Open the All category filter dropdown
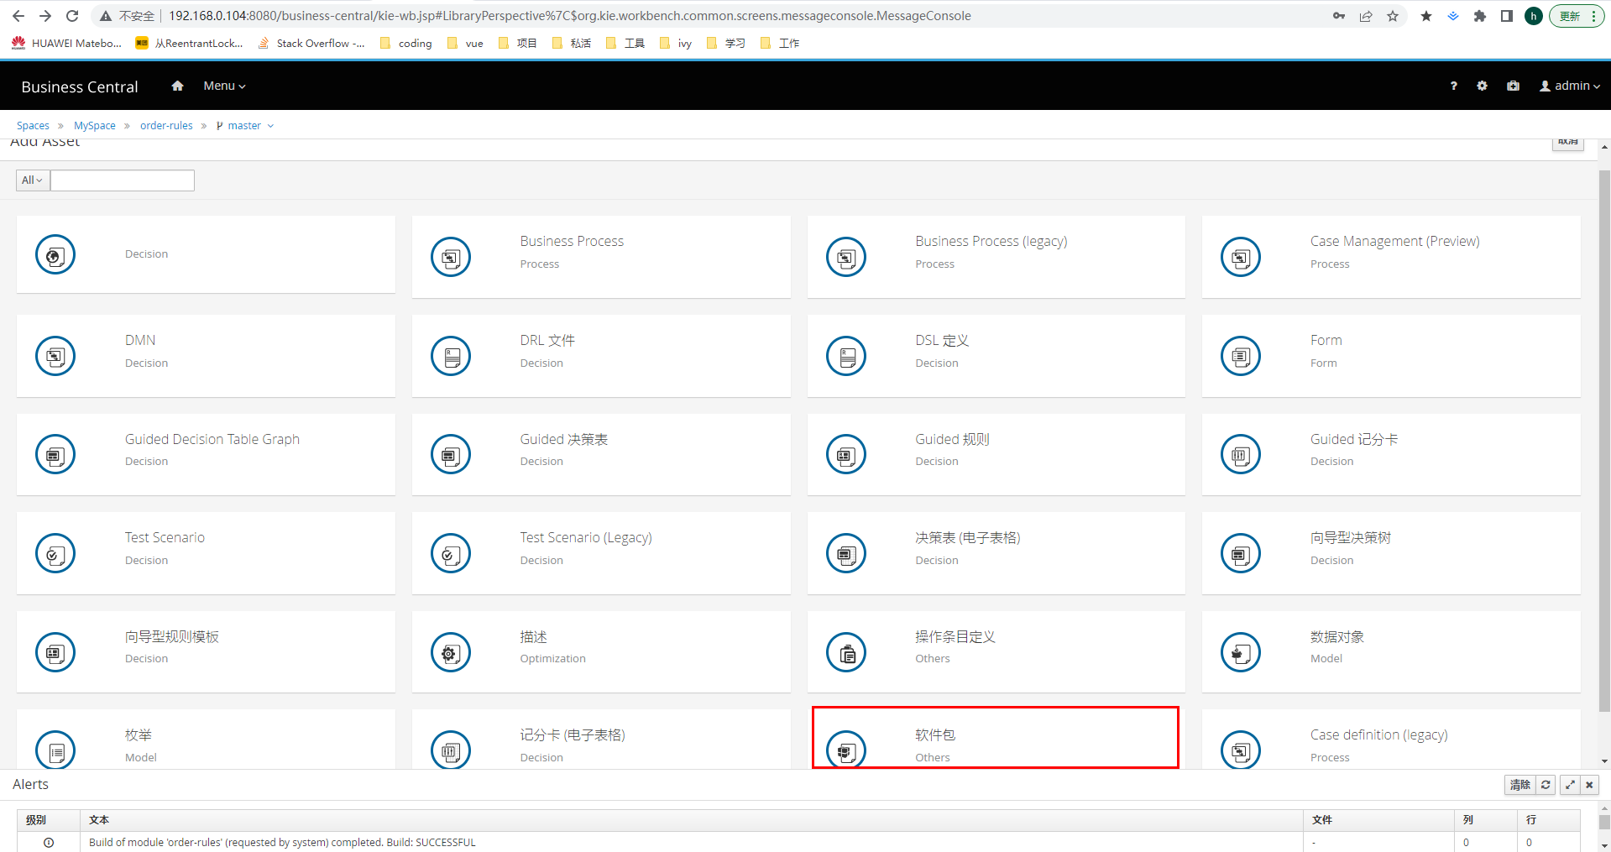The height and width of the screenshot is (852, 1611). (x=33, y=180)
